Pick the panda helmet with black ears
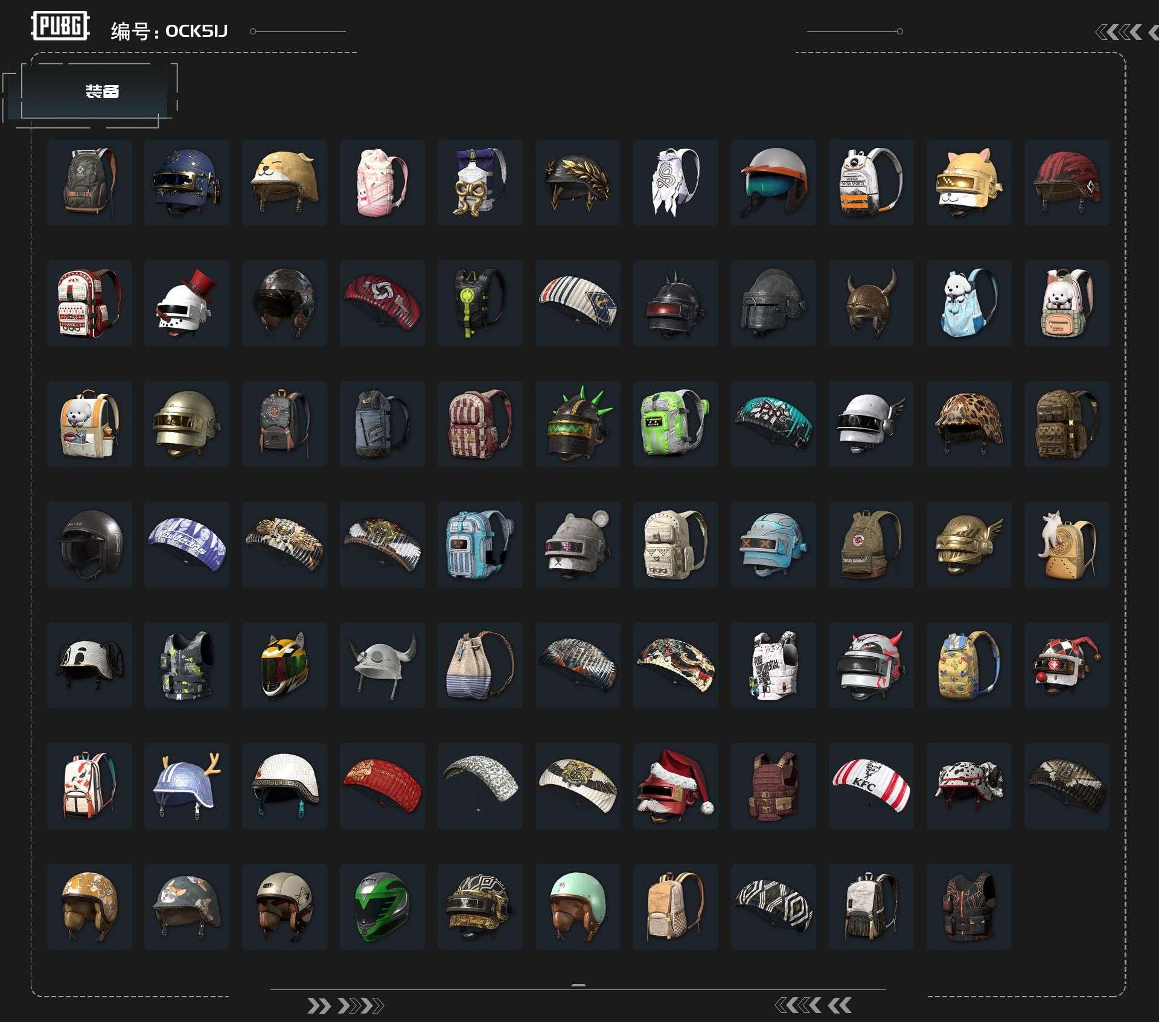Image resolution: width=1159 pixels, height=1022 pixels. [89, 665]
